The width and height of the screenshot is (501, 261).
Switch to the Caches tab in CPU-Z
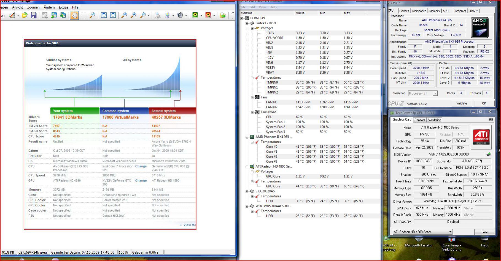click(x=404, y=11)
